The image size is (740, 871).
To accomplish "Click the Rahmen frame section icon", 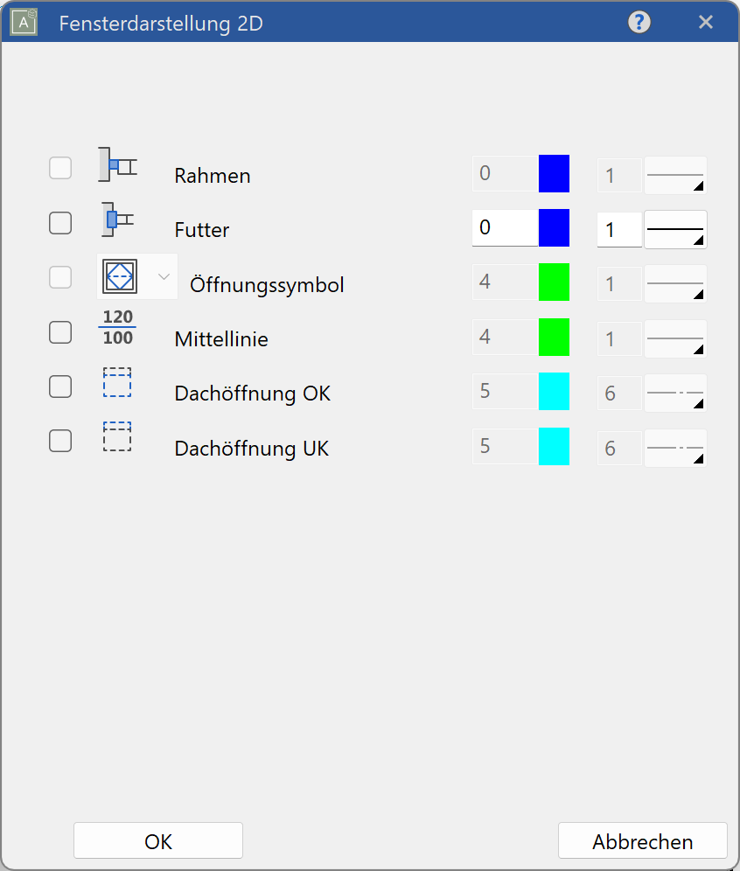I will (x=117, y=164).
